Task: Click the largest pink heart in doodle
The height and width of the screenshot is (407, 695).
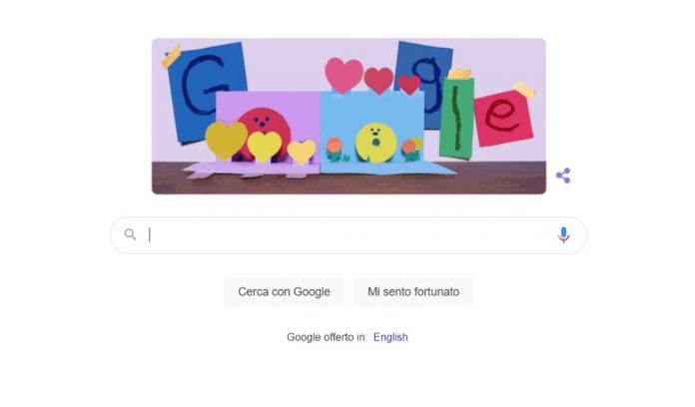Action: pos(344,75)
